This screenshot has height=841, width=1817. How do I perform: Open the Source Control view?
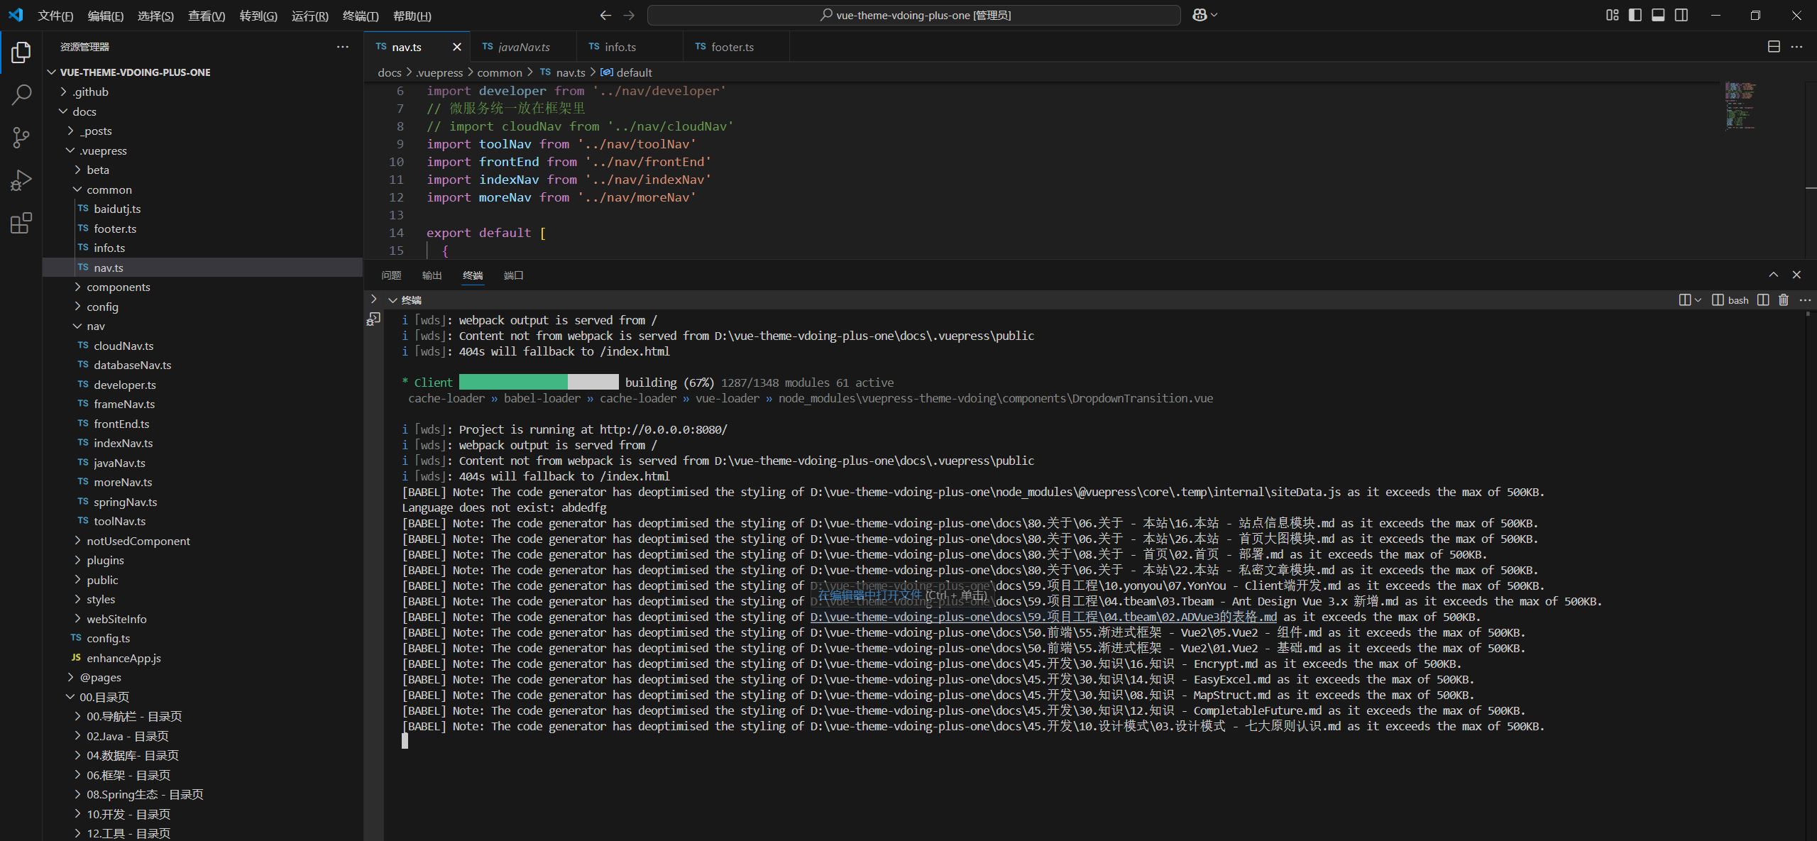click(21, 138)
